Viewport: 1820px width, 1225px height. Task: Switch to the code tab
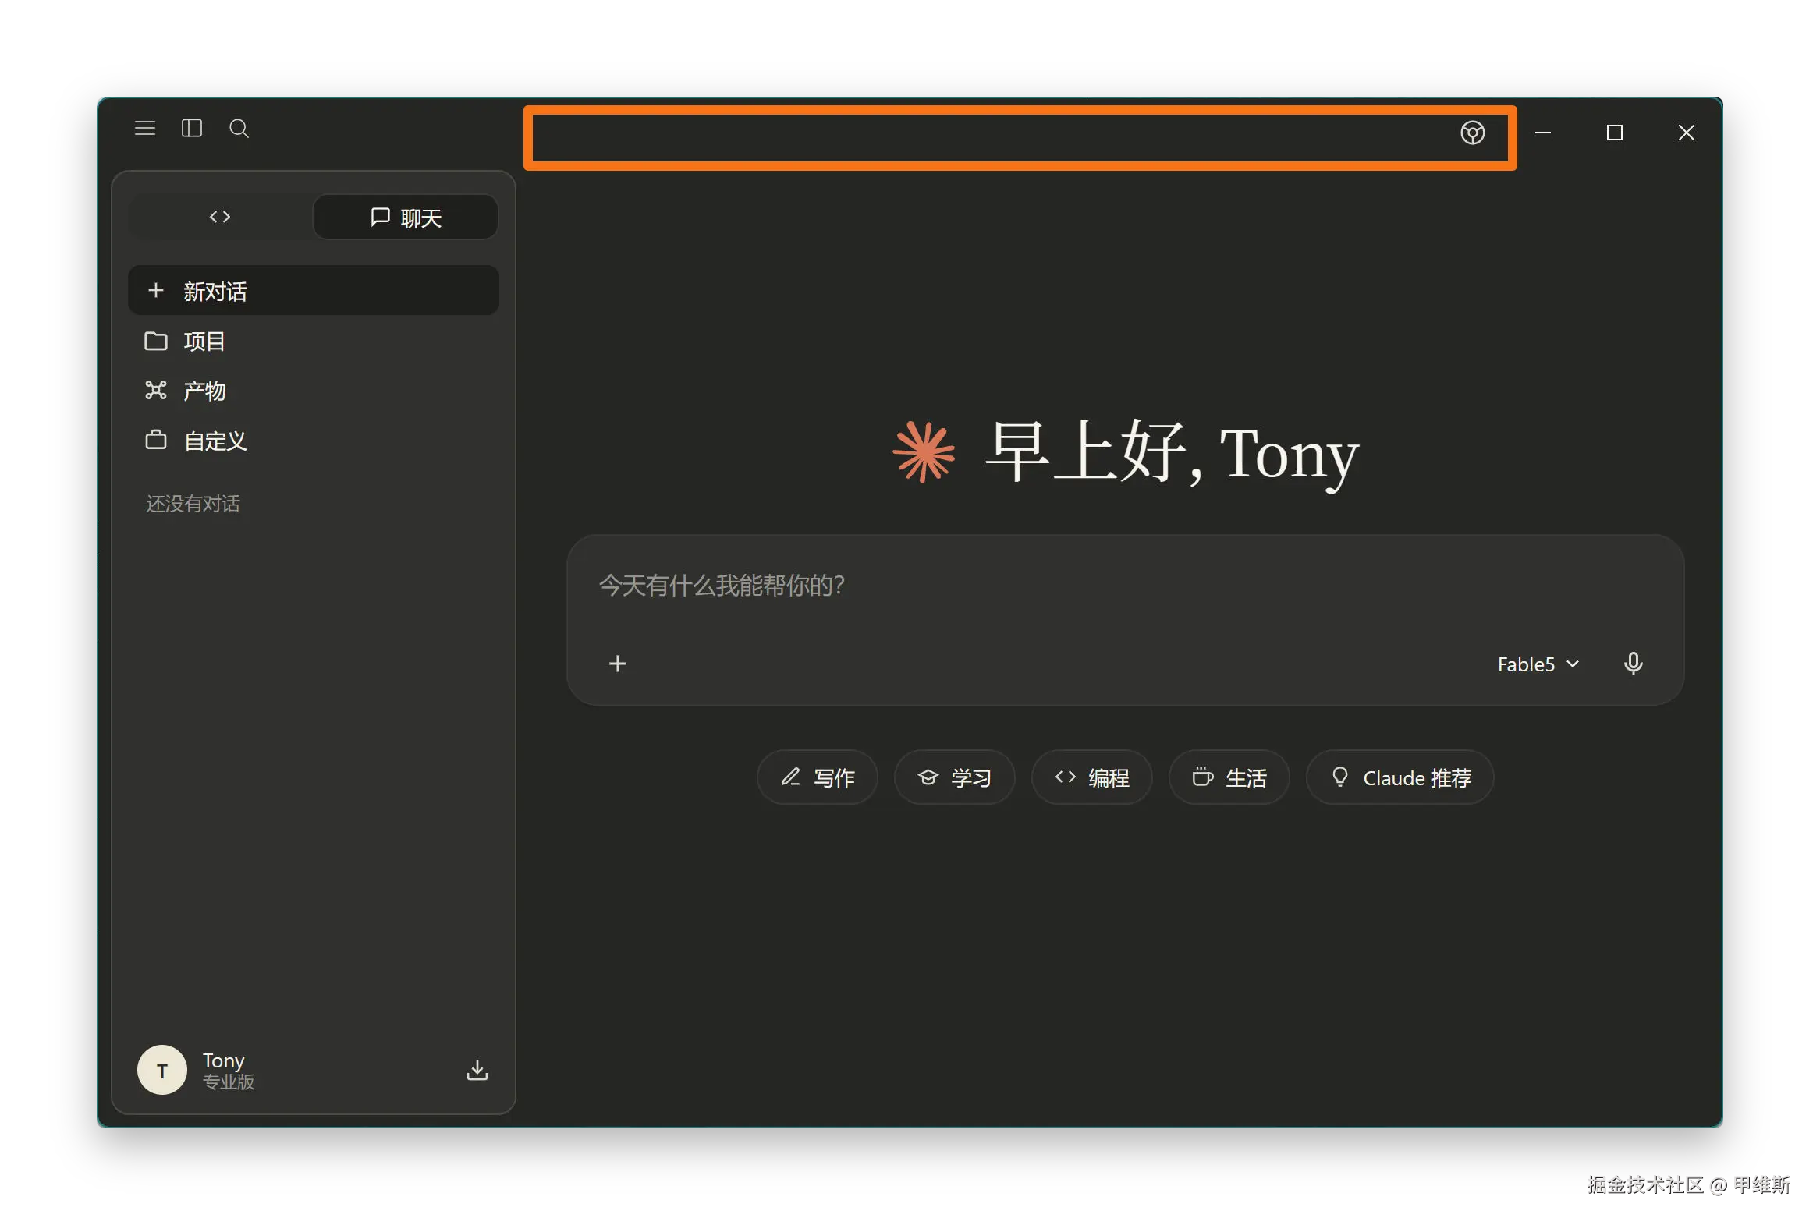[220, 217]
